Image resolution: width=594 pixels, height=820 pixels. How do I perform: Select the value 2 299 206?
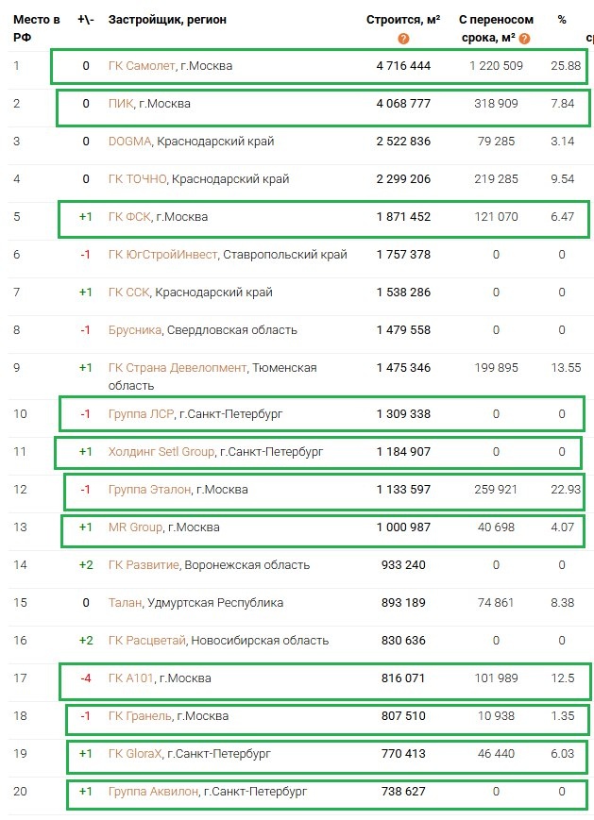pyautogui.click(x=403, y=179)
